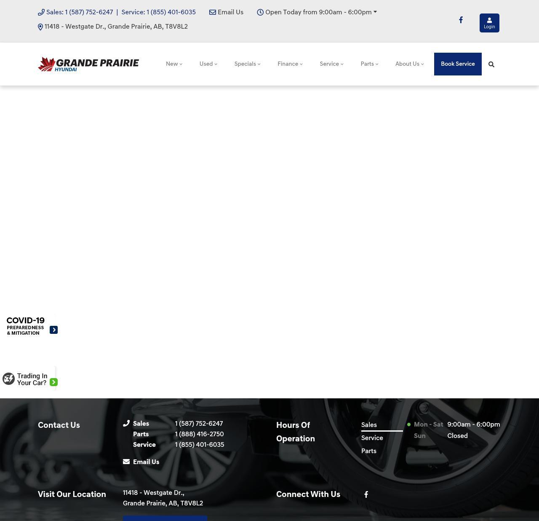Click the Facebook icon under Connect With Us
Image resolution: width=539 pixels, height=521 pixels.
[x=366, y=494]
